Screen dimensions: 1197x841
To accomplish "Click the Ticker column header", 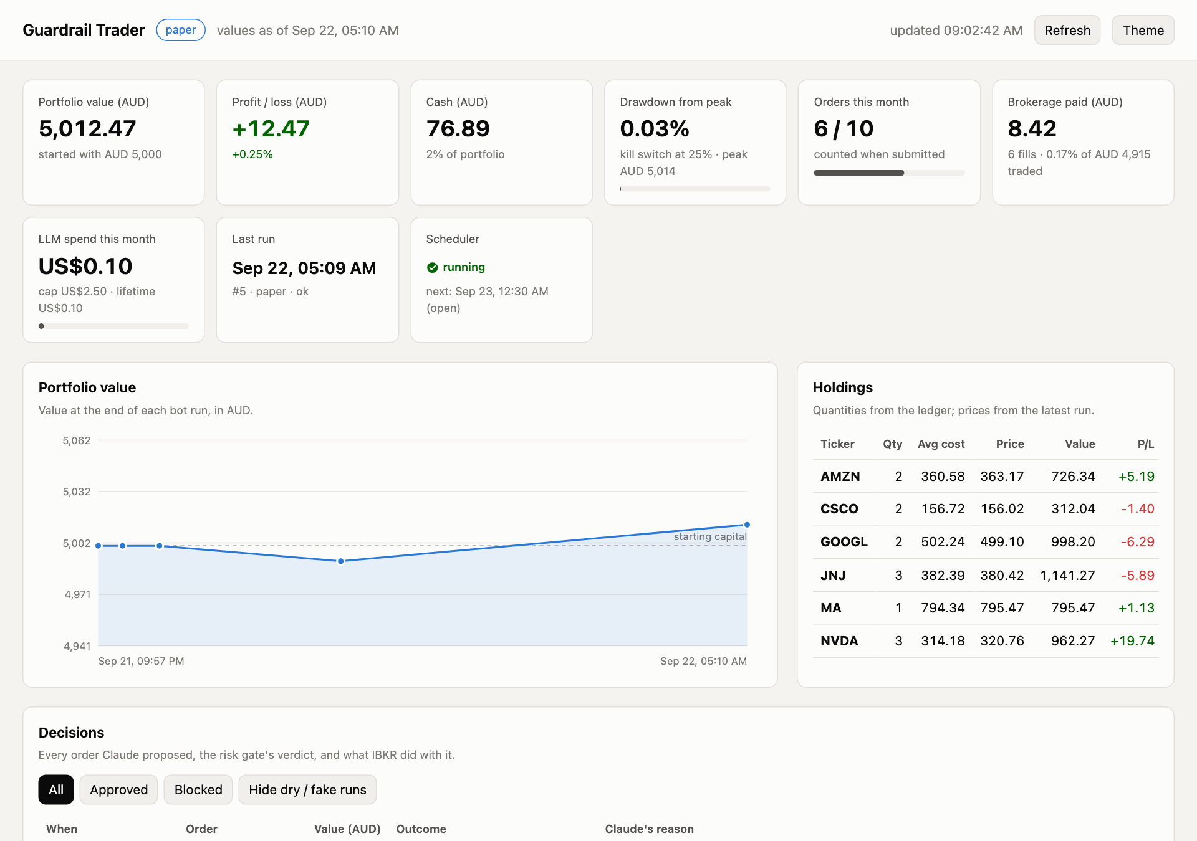I will coord(837,444).
